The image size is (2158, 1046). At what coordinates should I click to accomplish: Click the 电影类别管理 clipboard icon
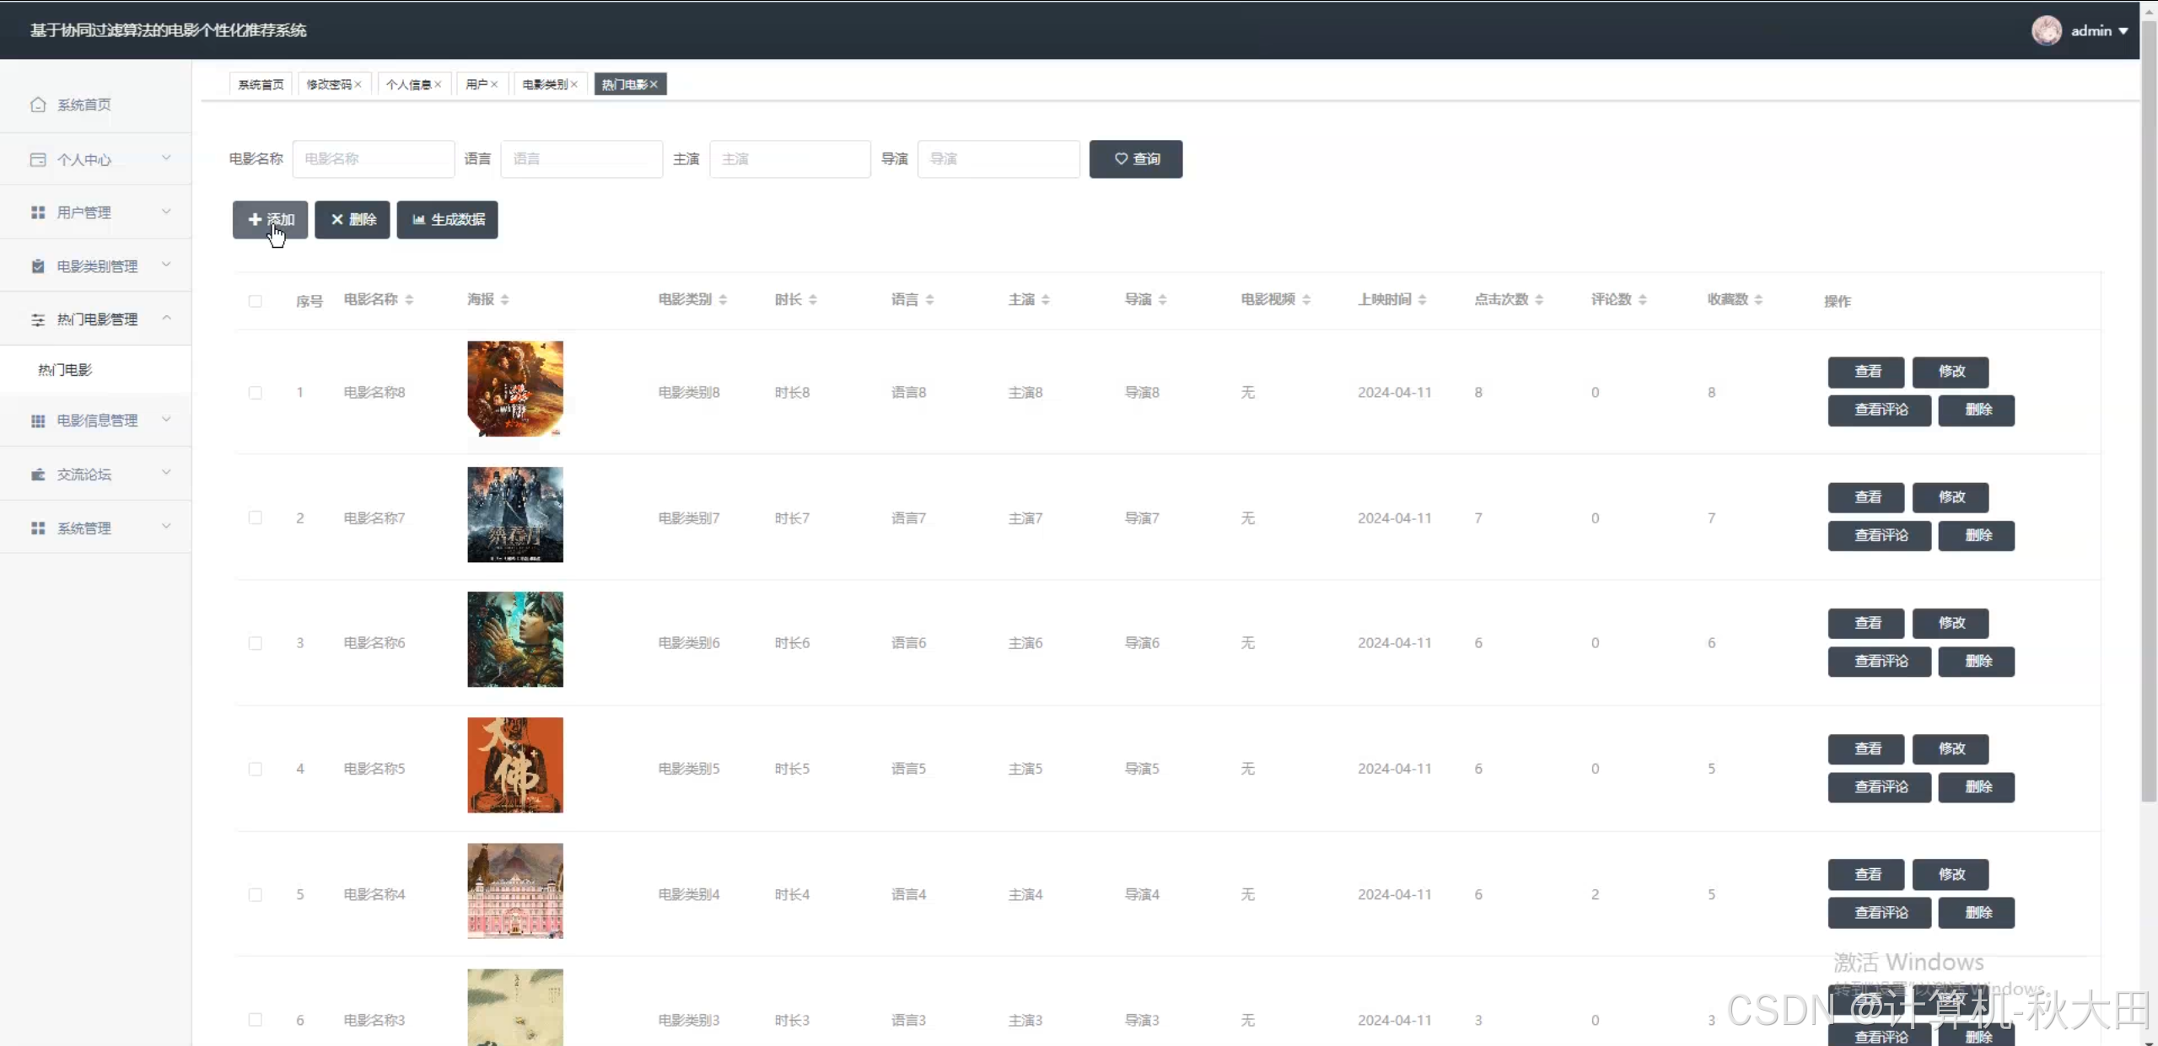pyautogui.click(x=38, y=266)
